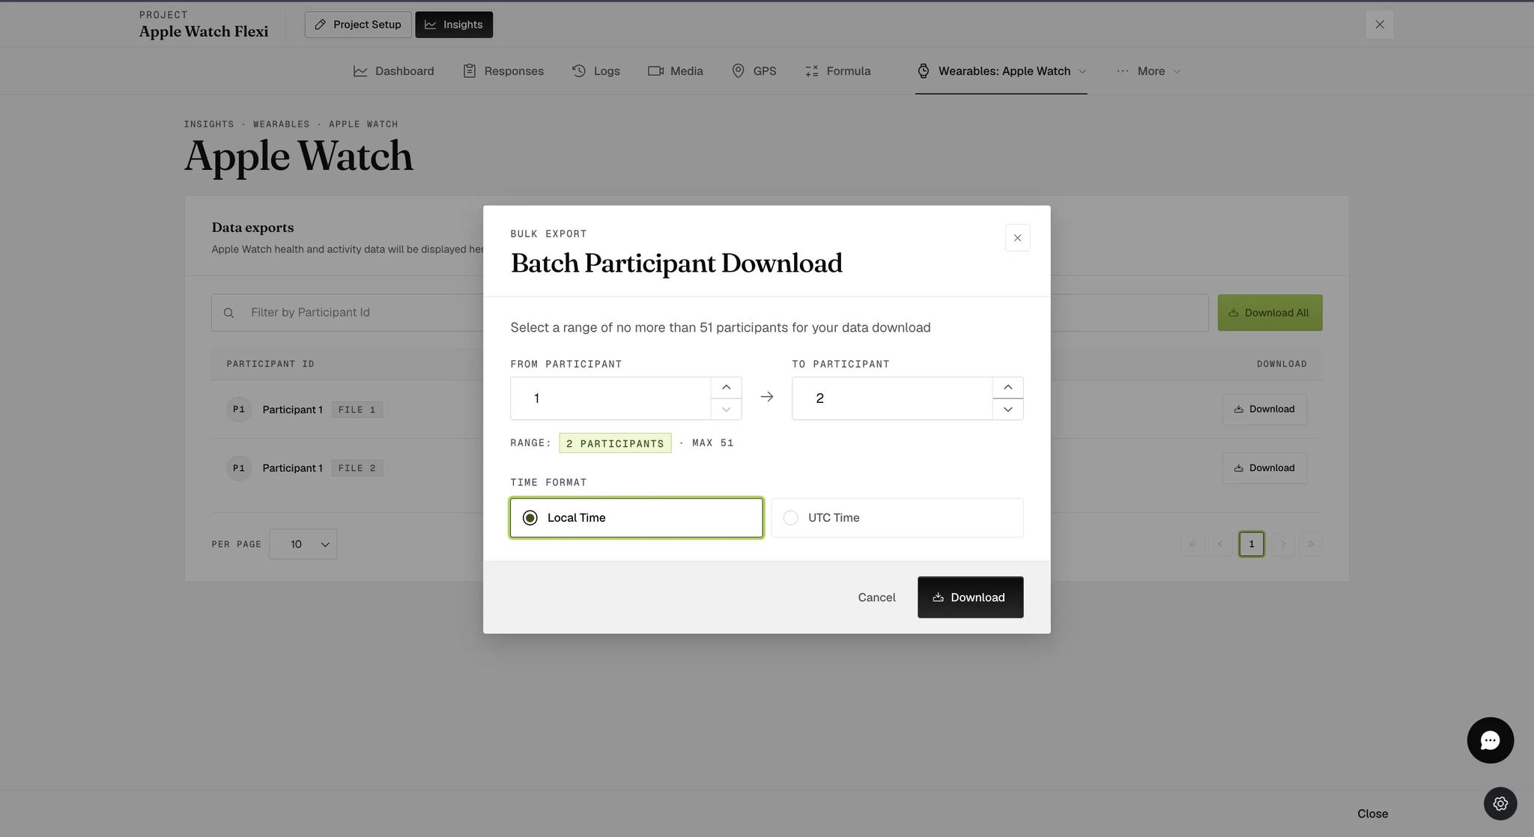Cancel the bulk export dialog
The image size is (1534, 837).
click(x=876, y=597)
